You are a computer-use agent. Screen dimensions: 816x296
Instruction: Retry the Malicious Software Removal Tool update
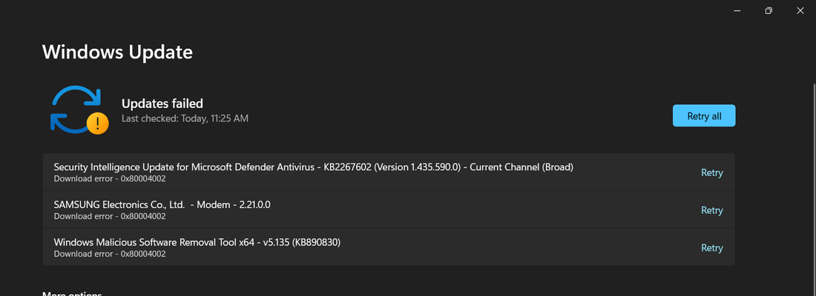pyautogui.click(x=711, y=248)
